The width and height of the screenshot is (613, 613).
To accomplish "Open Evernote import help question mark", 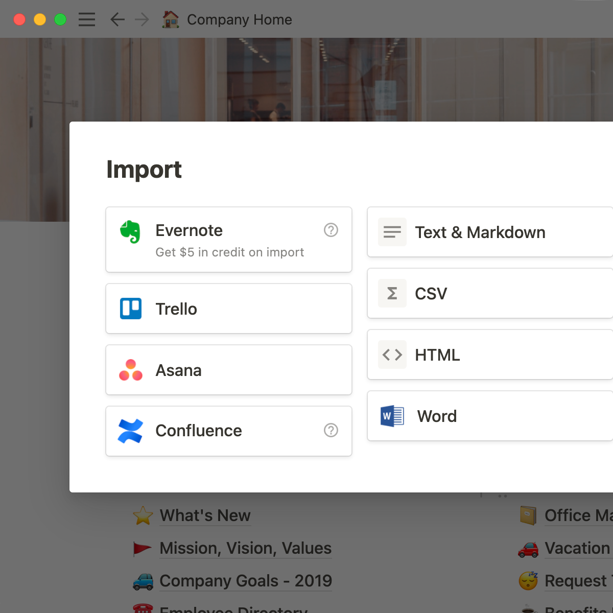I will coord(331,230).
